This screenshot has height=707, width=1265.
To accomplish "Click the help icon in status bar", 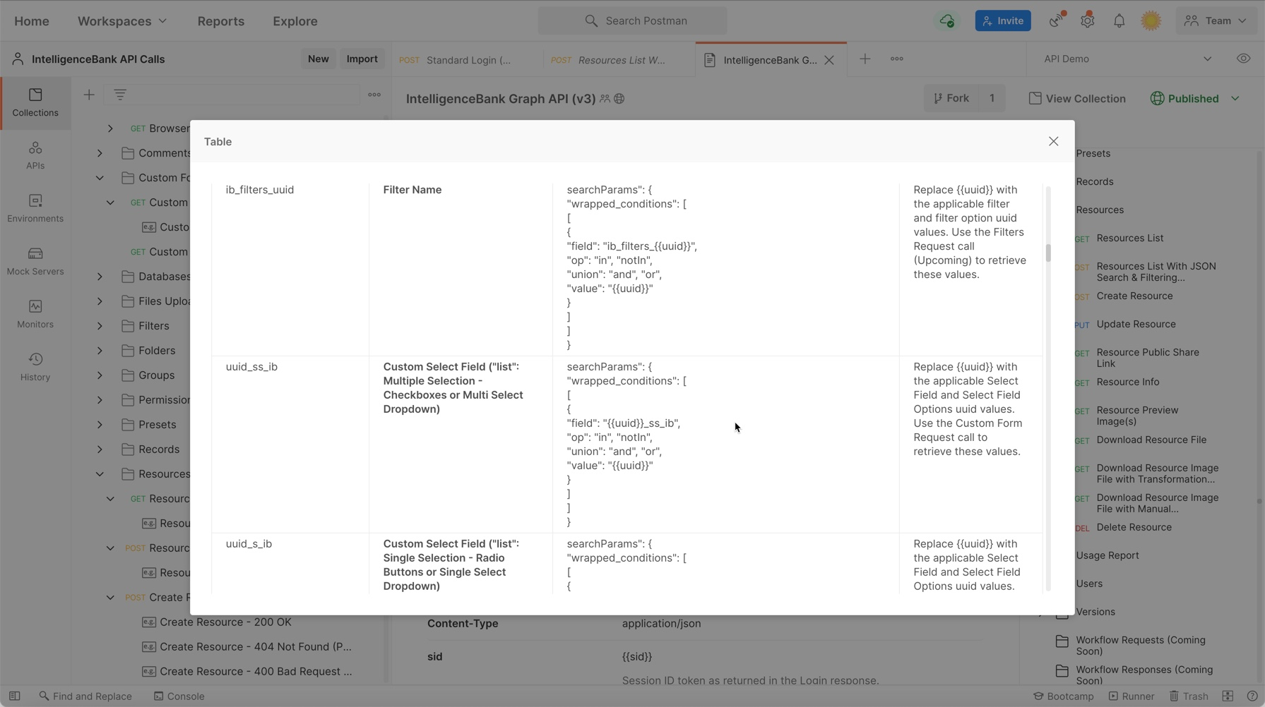I will (1252, 696).
